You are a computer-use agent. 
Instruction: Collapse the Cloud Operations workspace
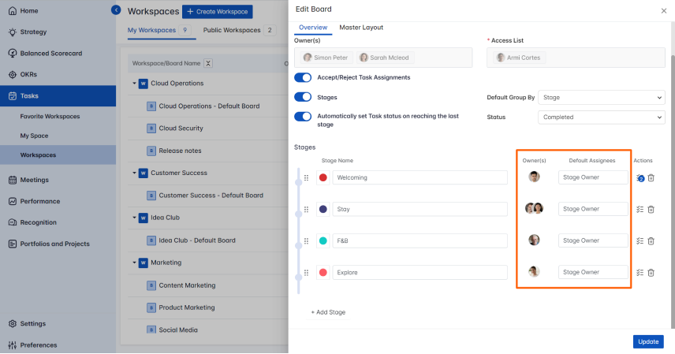pos(134,83)
